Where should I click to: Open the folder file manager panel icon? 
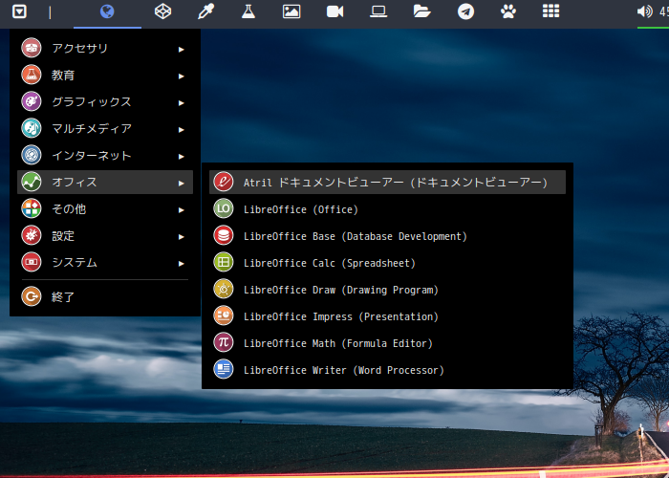[x=422, y=11]
